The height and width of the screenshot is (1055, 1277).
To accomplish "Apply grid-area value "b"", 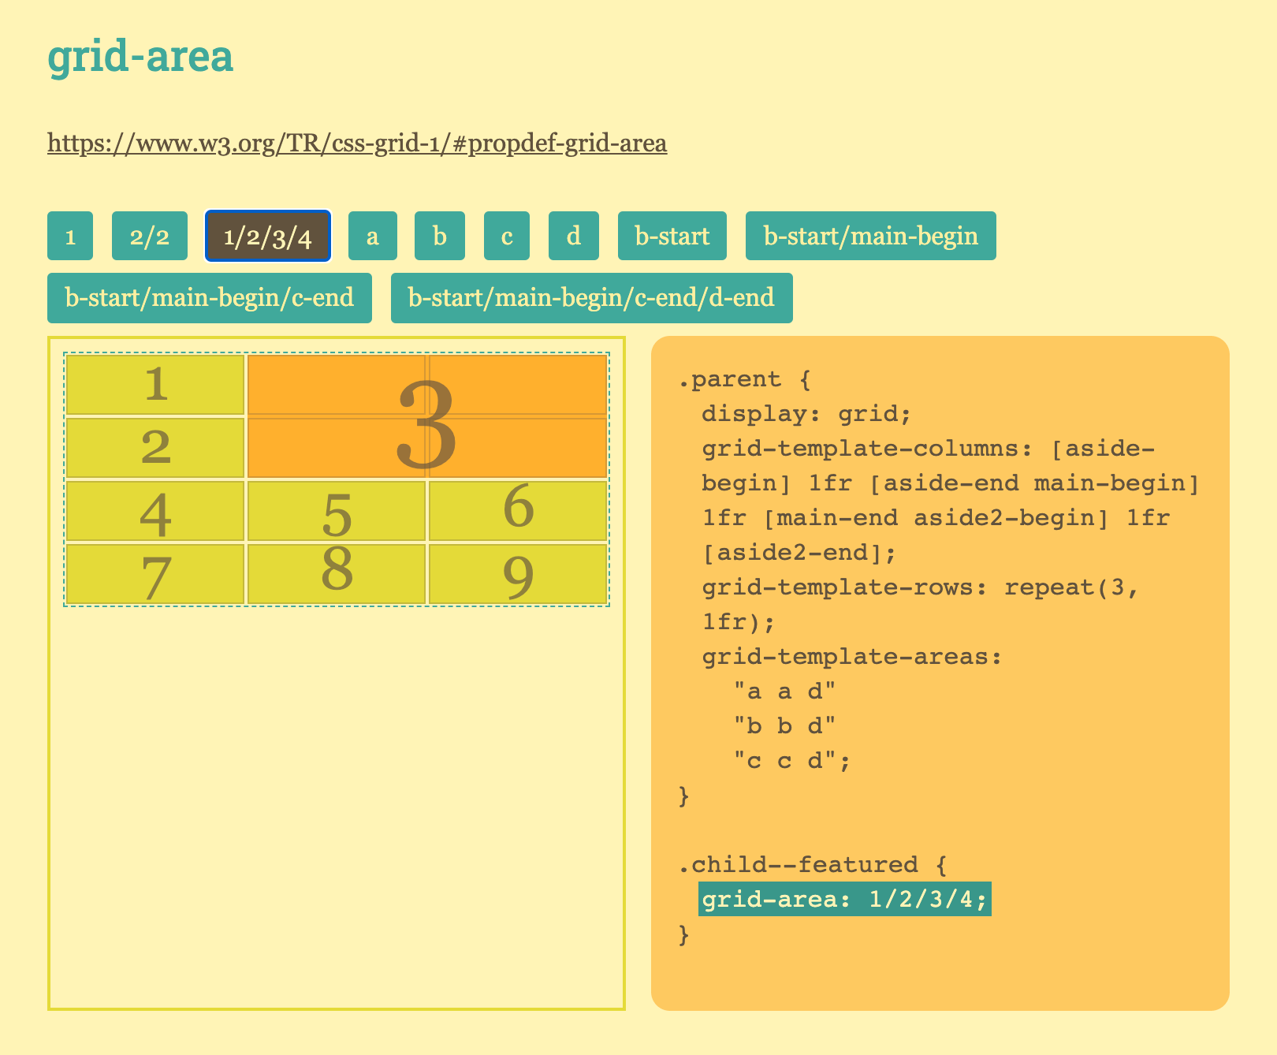I will 438,235.
